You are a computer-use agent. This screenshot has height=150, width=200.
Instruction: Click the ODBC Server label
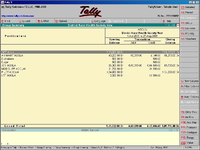click(90, 130)
